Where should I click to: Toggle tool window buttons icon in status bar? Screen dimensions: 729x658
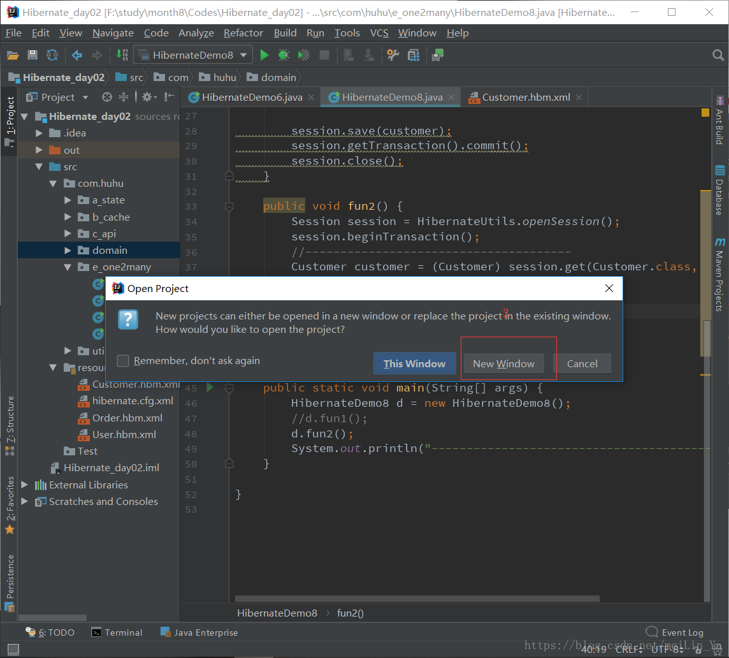coord(13,648)
